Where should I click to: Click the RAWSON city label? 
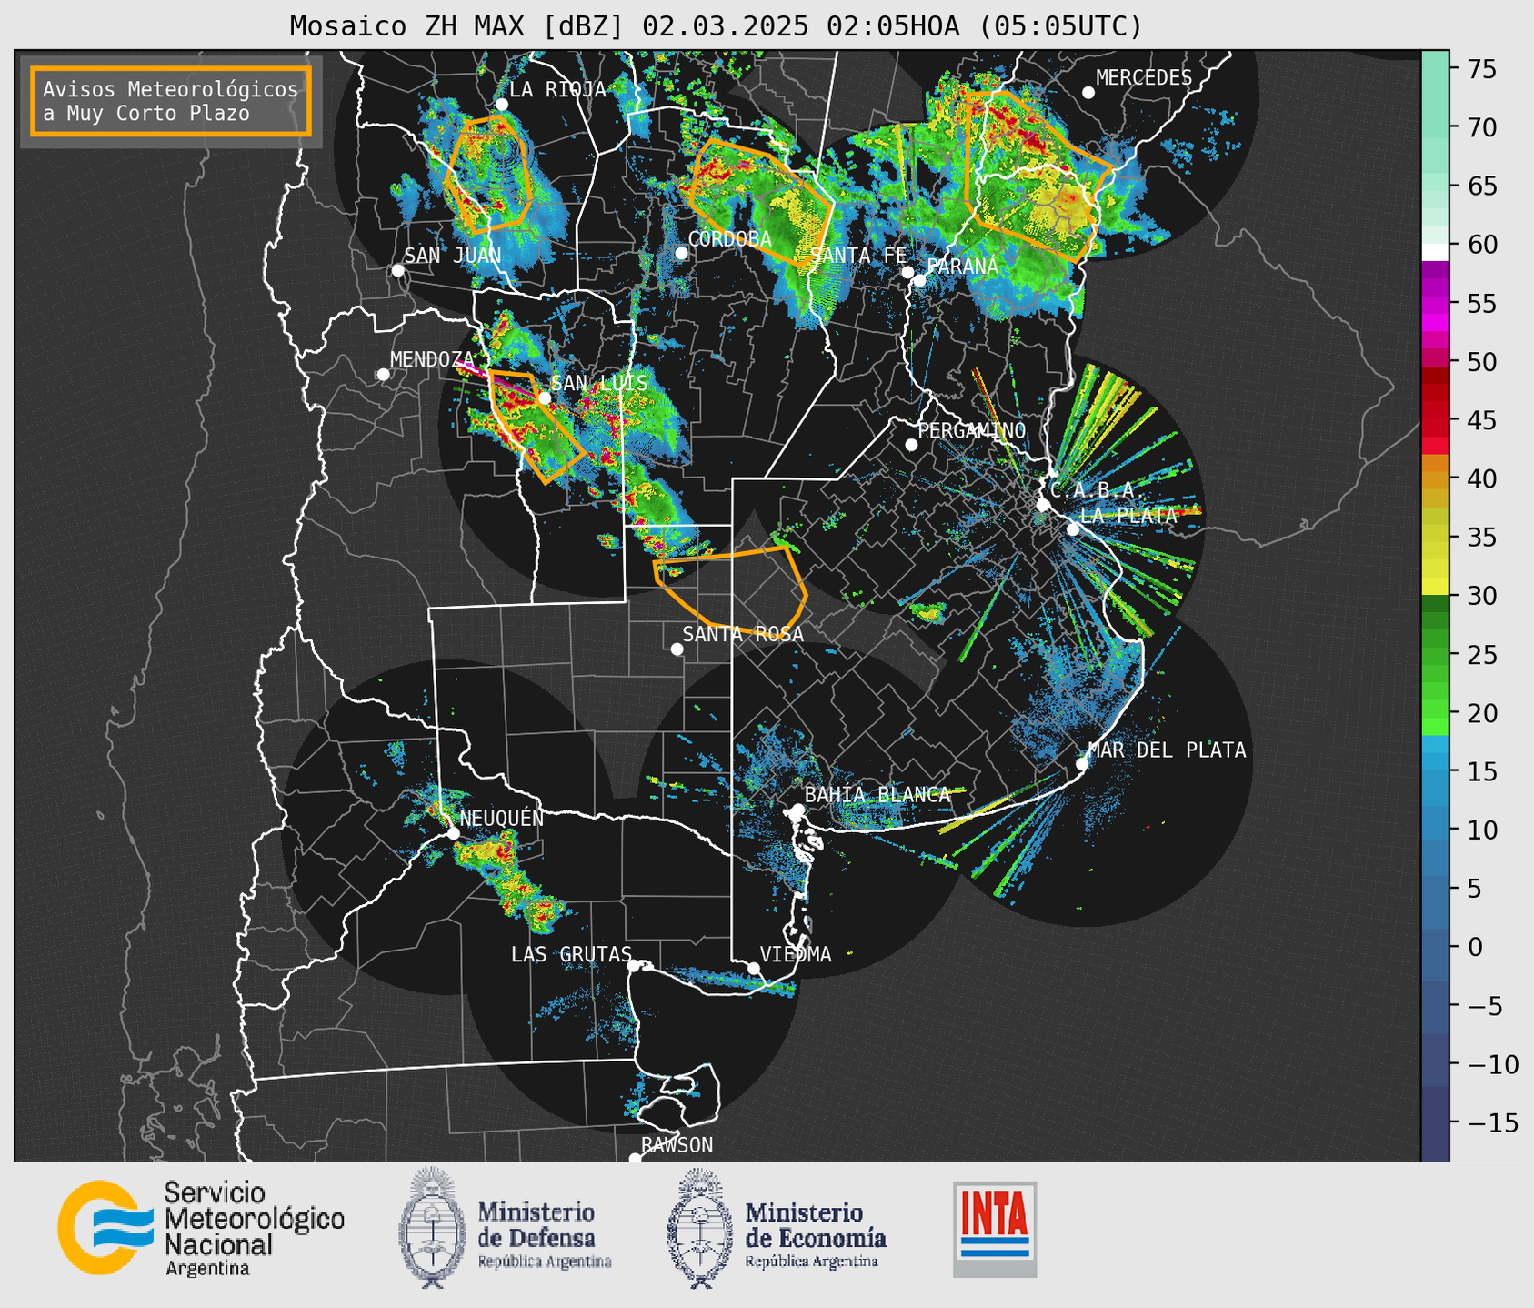677,1145
